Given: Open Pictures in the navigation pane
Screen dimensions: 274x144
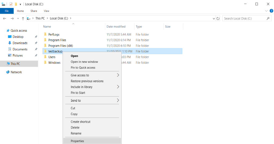Looking at the screenshot, I should (18, 55).
